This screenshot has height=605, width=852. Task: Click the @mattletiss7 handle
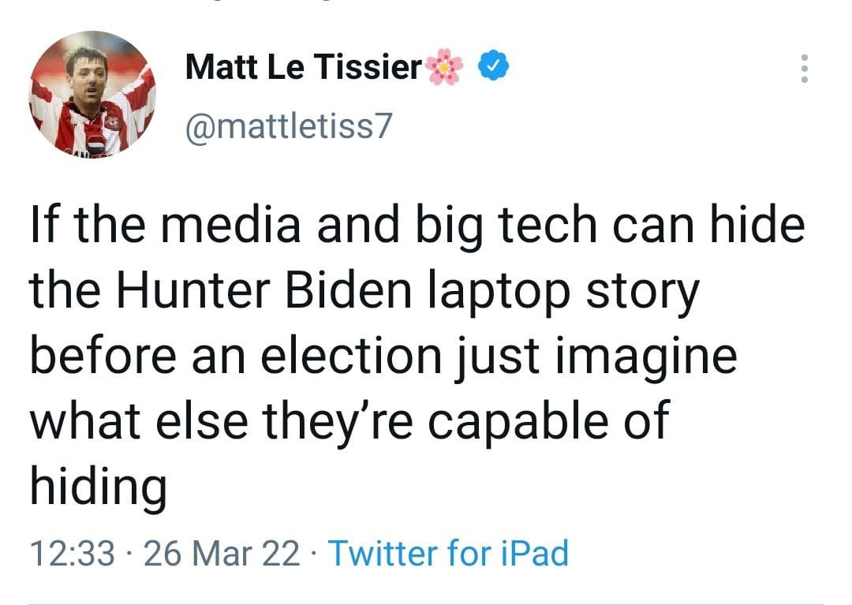click(x=287, y=126)
